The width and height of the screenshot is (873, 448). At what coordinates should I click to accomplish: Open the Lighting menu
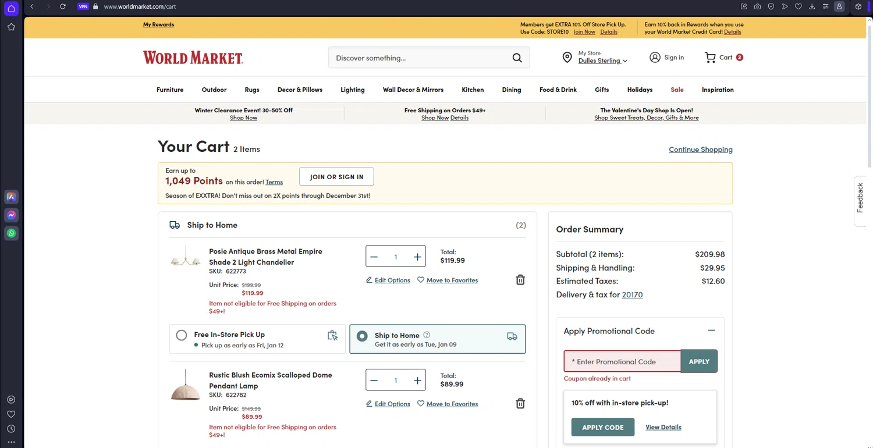(353, 90)
